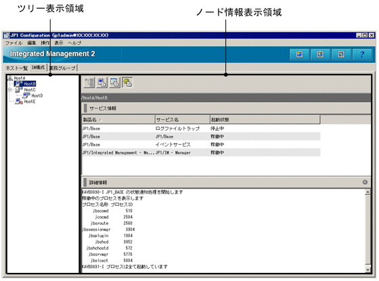Click the detail pane scrollbar thumb
This screenshot has width=379, height=281.
(x=367, y=230)
